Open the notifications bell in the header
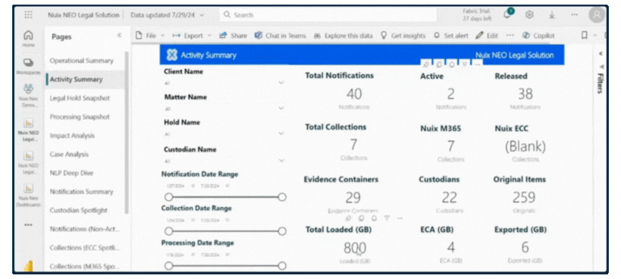Image resolution: width=621 pixels, height=279 pixels. point(507,14)
